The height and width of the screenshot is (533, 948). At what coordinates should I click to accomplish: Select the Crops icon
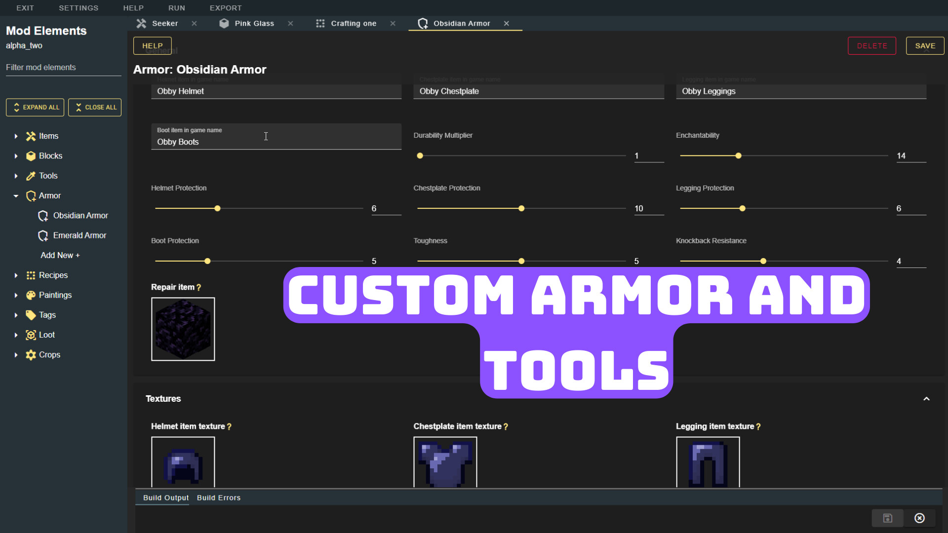(31, 354)
